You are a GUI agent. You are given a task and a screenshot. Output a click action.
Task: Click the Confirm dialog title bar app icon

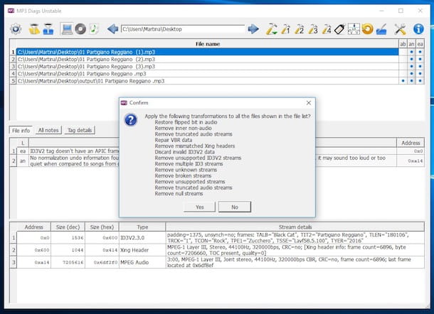click(124, 103)
